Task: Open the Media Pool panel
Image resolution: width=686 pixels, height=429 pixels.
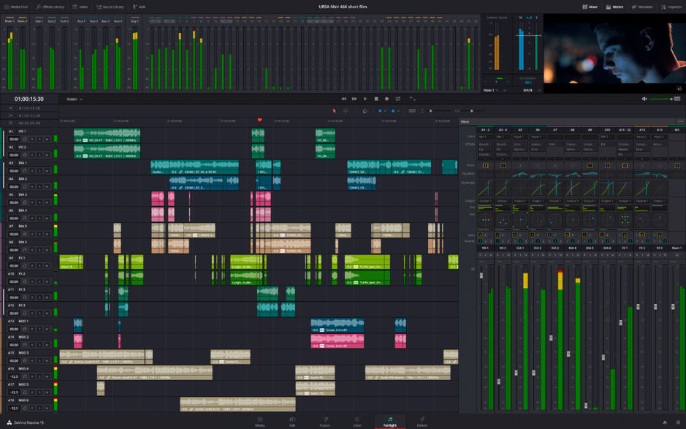Action: (16, 5)
